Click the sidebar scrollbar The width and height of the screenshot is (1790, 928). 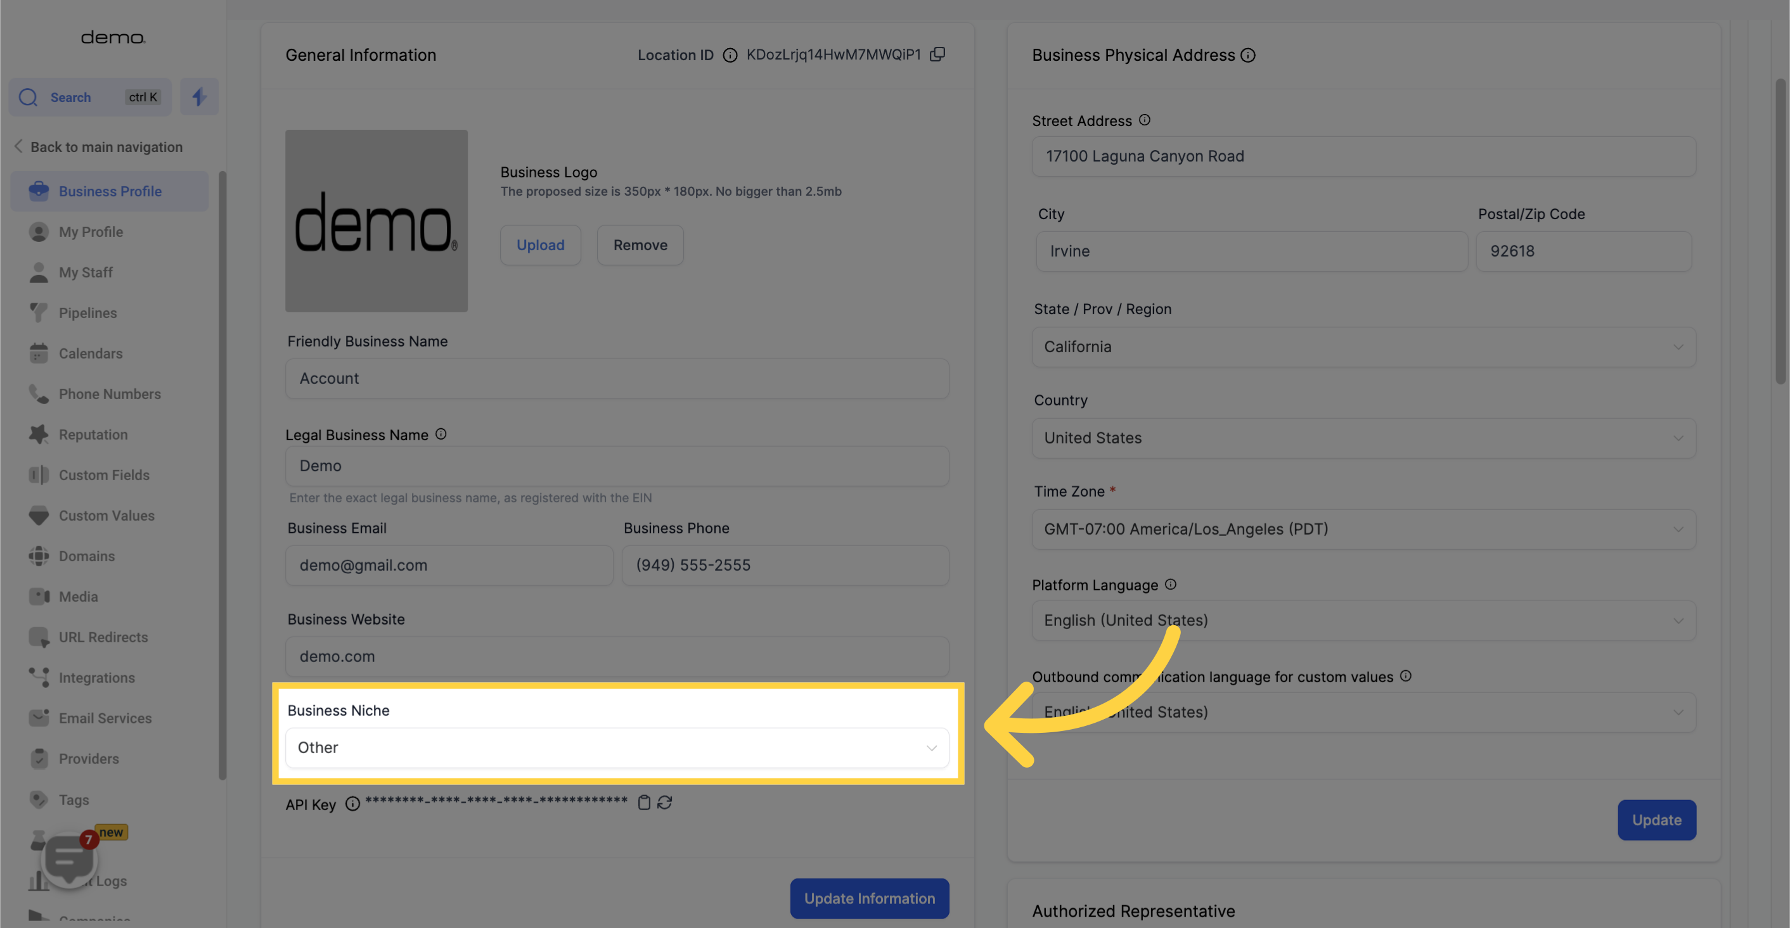(x=222, y=476)
